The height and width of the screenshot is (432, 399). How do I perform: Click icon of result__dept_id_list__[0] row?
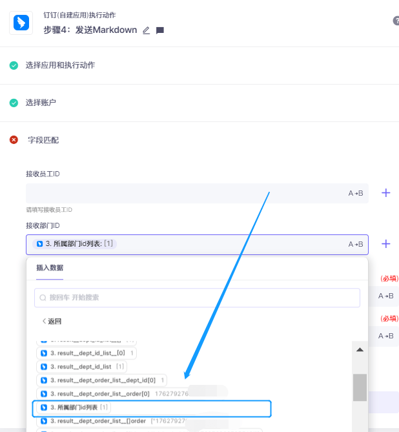point(44,353)
